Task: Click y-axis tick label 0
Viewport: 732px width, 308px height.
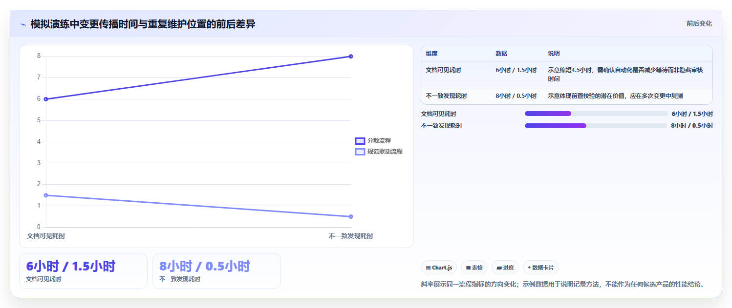Action: (x=39, y=227)
